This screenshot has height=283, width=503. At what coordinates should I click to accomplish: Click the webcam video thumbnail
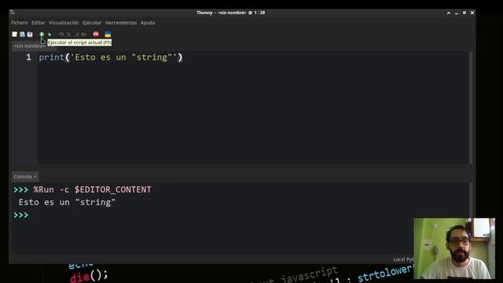click(x=454, y=248)
